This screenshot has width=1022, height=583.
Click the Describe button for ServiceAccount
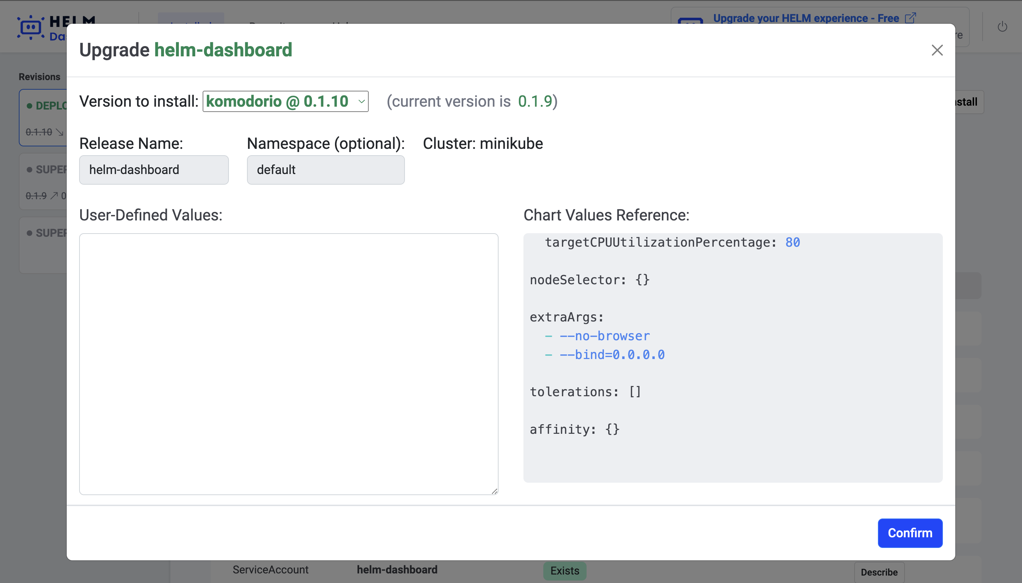[879, 572]
